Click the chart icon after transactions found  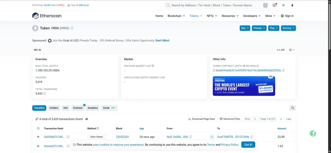[87, 119]
